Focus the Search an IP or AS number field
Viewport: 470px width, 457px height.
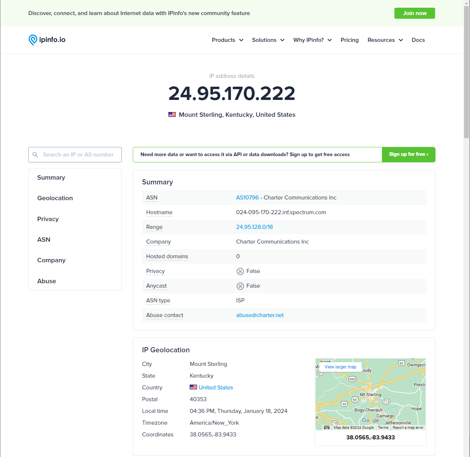[75, 155]
